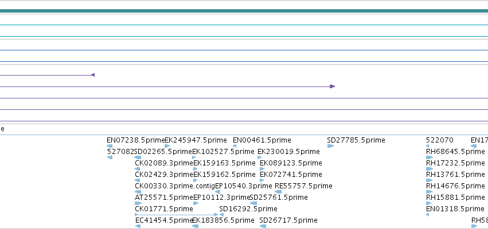Click the SD26717.5prime feature glyph
Screen dimensions: 488x229
pyautogui.click(x=263, y=226)
